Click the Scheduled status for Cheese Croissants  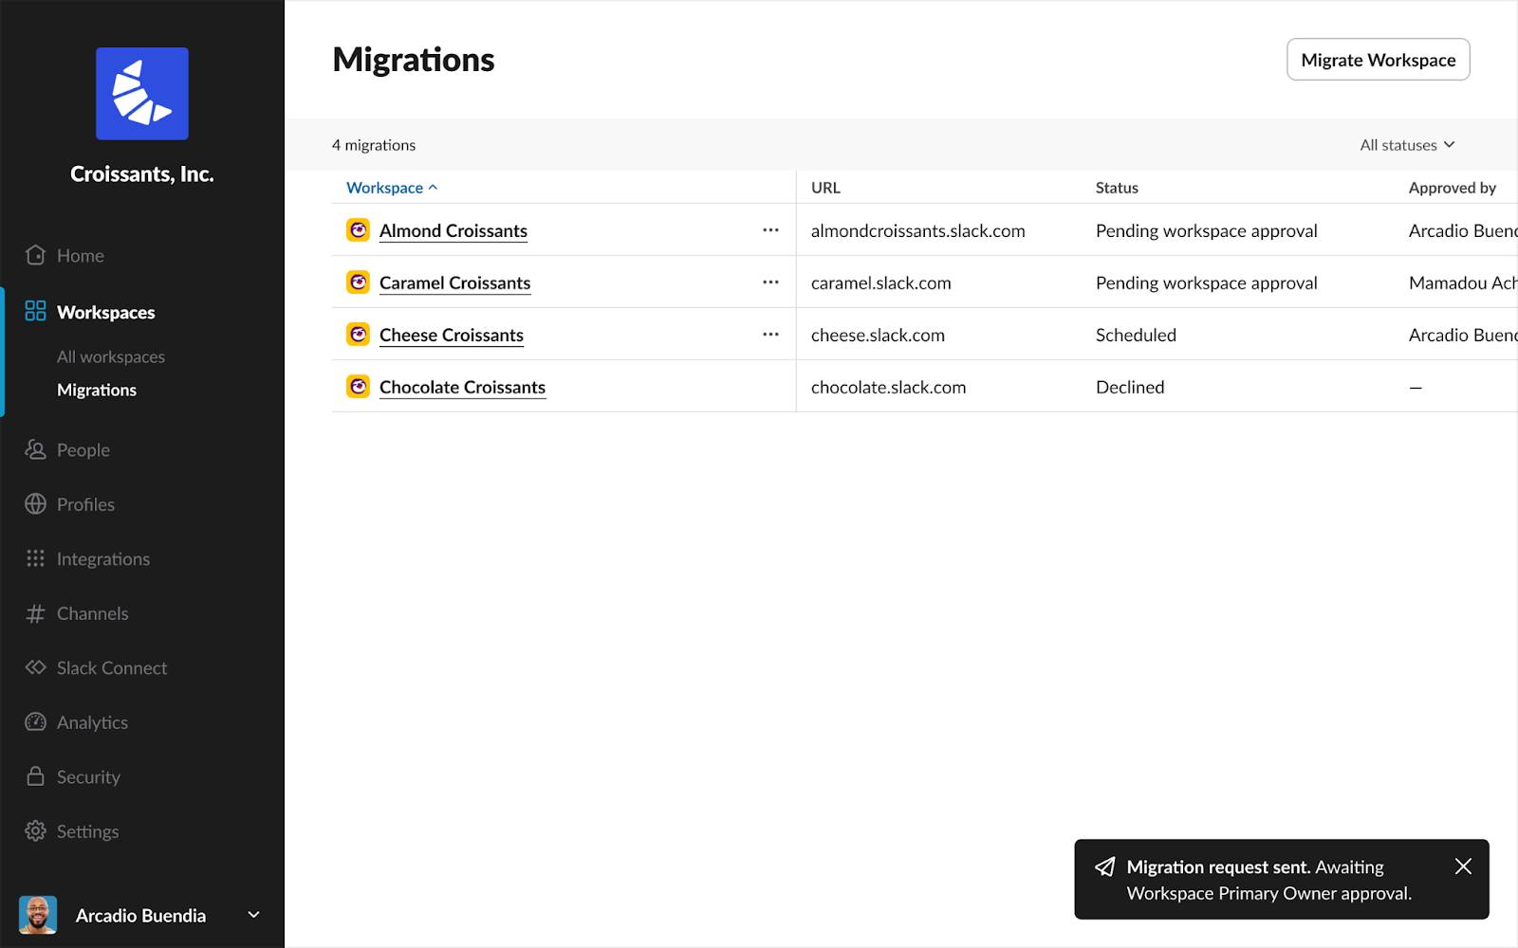[1136, 335]
